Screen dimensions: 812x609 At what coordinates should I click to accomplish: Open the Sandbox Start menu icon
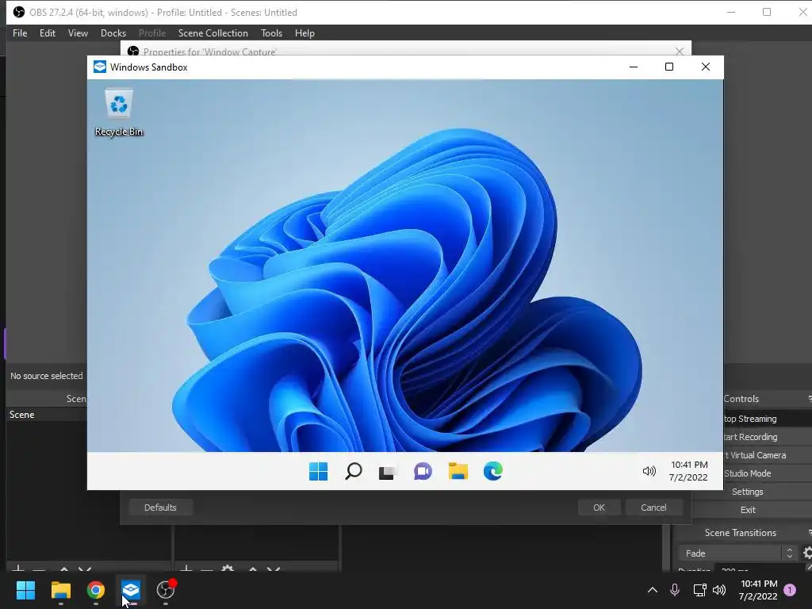point(318,471)
